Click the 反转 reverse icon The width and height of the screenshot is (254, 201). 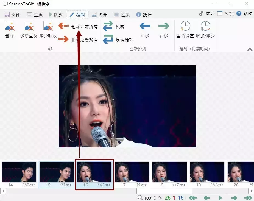coord(108,26)
